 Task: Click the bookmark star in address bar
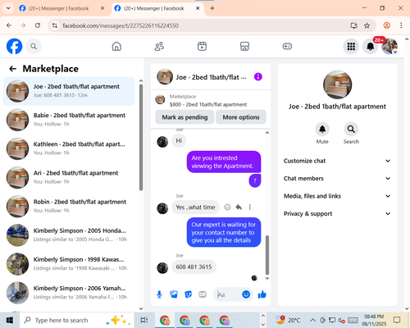[x=367, y=25]
